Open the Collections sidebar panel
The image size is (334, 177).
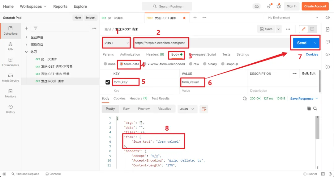coord(11,31)
